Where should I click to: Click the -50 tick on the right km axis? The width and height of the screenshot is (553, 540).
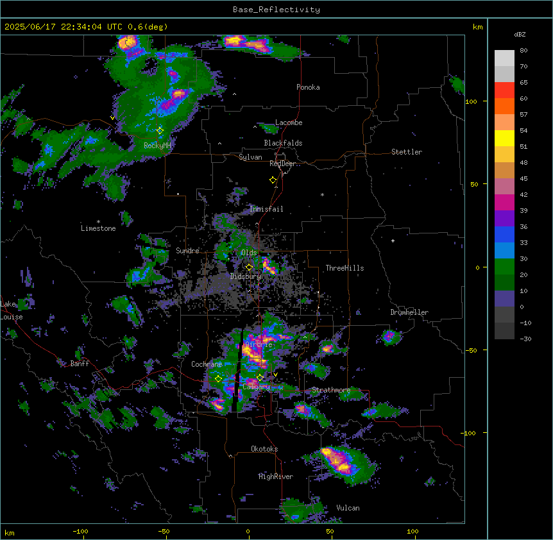(471, 350)
